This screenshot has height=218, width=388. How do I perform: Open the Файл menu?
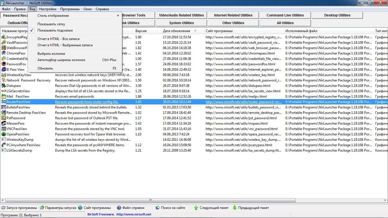pos(6,9)
